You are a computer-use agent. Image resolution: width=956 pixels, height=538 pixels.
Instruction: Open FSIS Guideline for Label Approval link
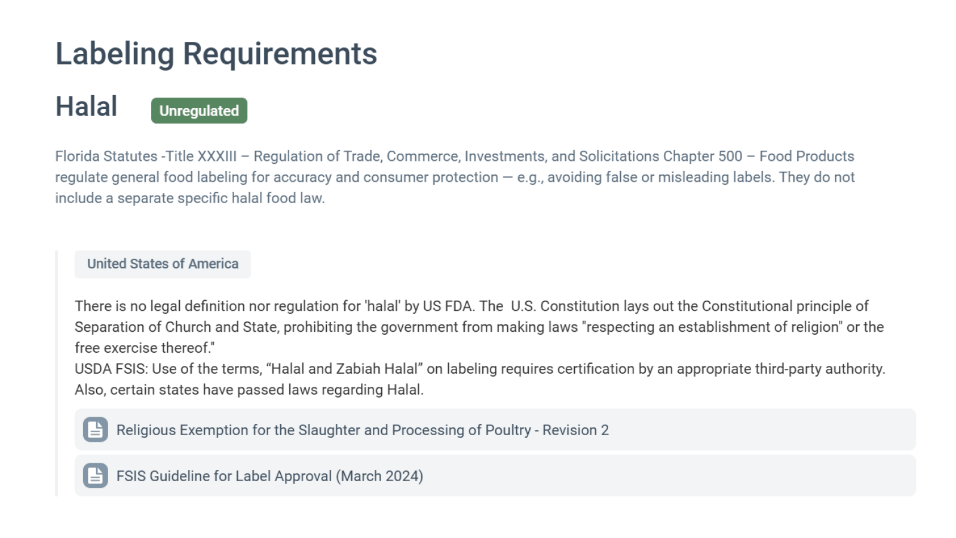[x=269, y=476]
